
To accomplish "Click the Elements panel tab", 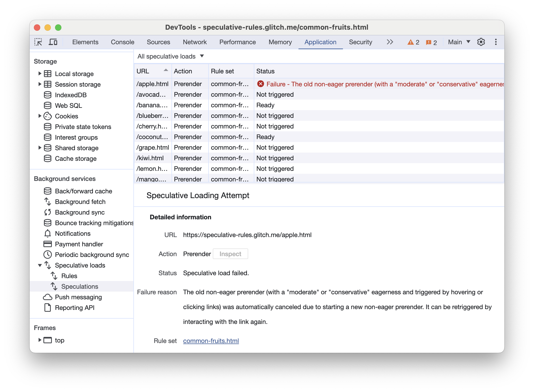I will (x=85, y=42).
